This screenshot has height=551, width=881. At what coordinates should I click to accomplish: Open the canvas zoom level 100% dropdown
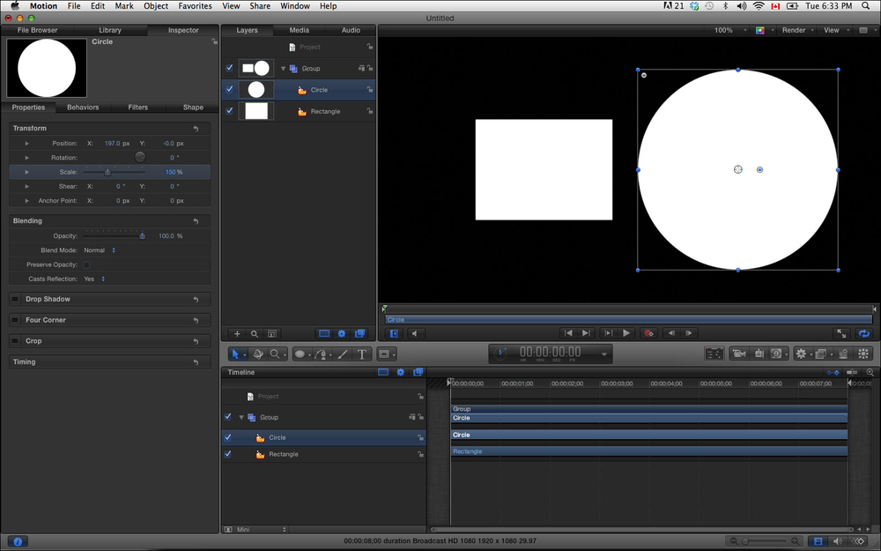[727, 30]
